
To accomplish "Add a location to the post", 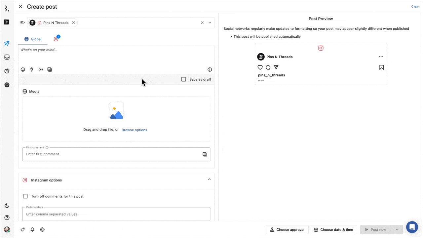I will [x=32, y=69].
